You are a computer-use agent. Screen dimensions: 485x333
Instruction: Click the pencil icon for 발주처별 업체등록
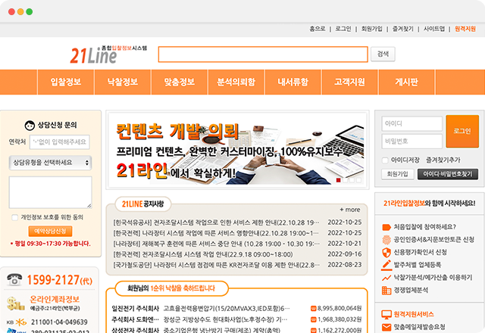click(386, 265)
